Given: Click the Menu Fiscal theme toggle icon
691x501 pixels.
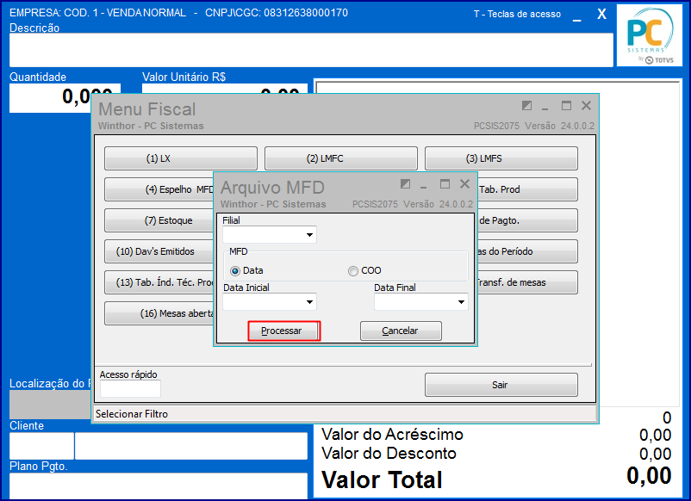Looking at the screenshot, I should [x=526, y=106].
